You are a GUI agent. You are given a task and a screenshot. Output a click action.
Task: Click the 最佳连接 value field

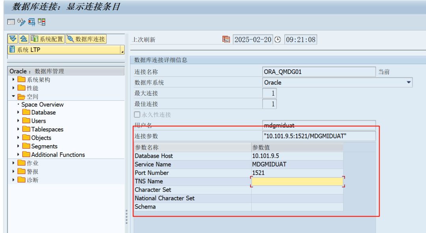tap(269, 104)
